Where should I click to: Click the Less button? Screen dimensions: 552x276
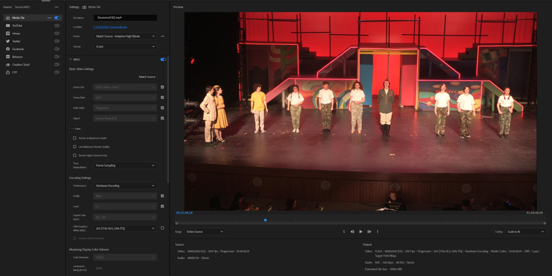[x=75, y=129]
